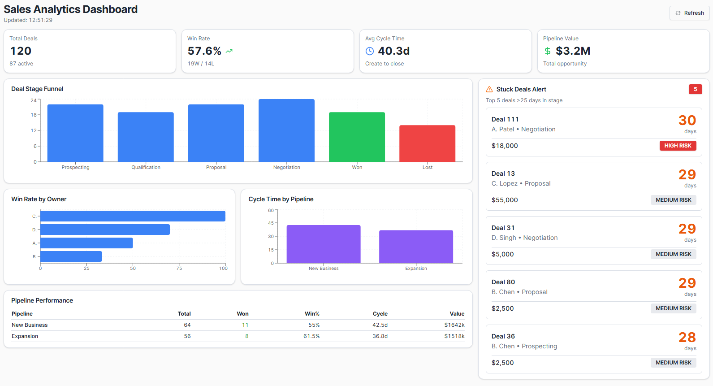Click the Deal 36 MEDIUM RISK badge
713x386 pixels.
click(x=673, y=363)
